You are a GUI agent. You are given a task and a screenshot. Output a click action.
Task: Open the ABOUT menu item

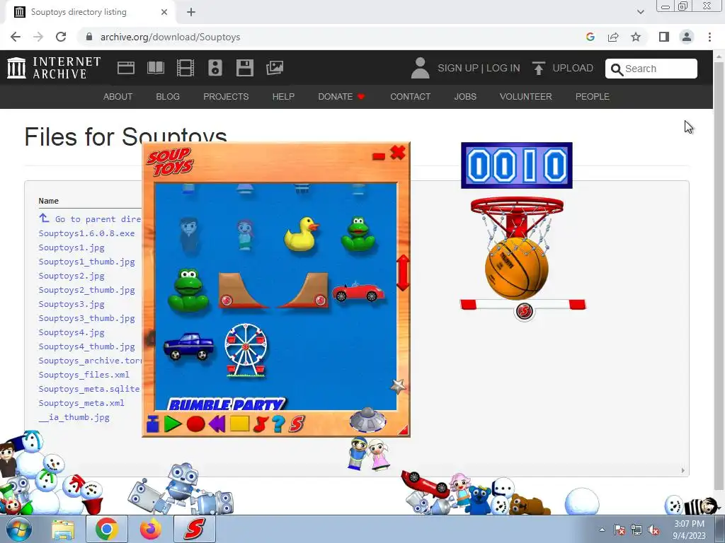click(x=118, y=96)
